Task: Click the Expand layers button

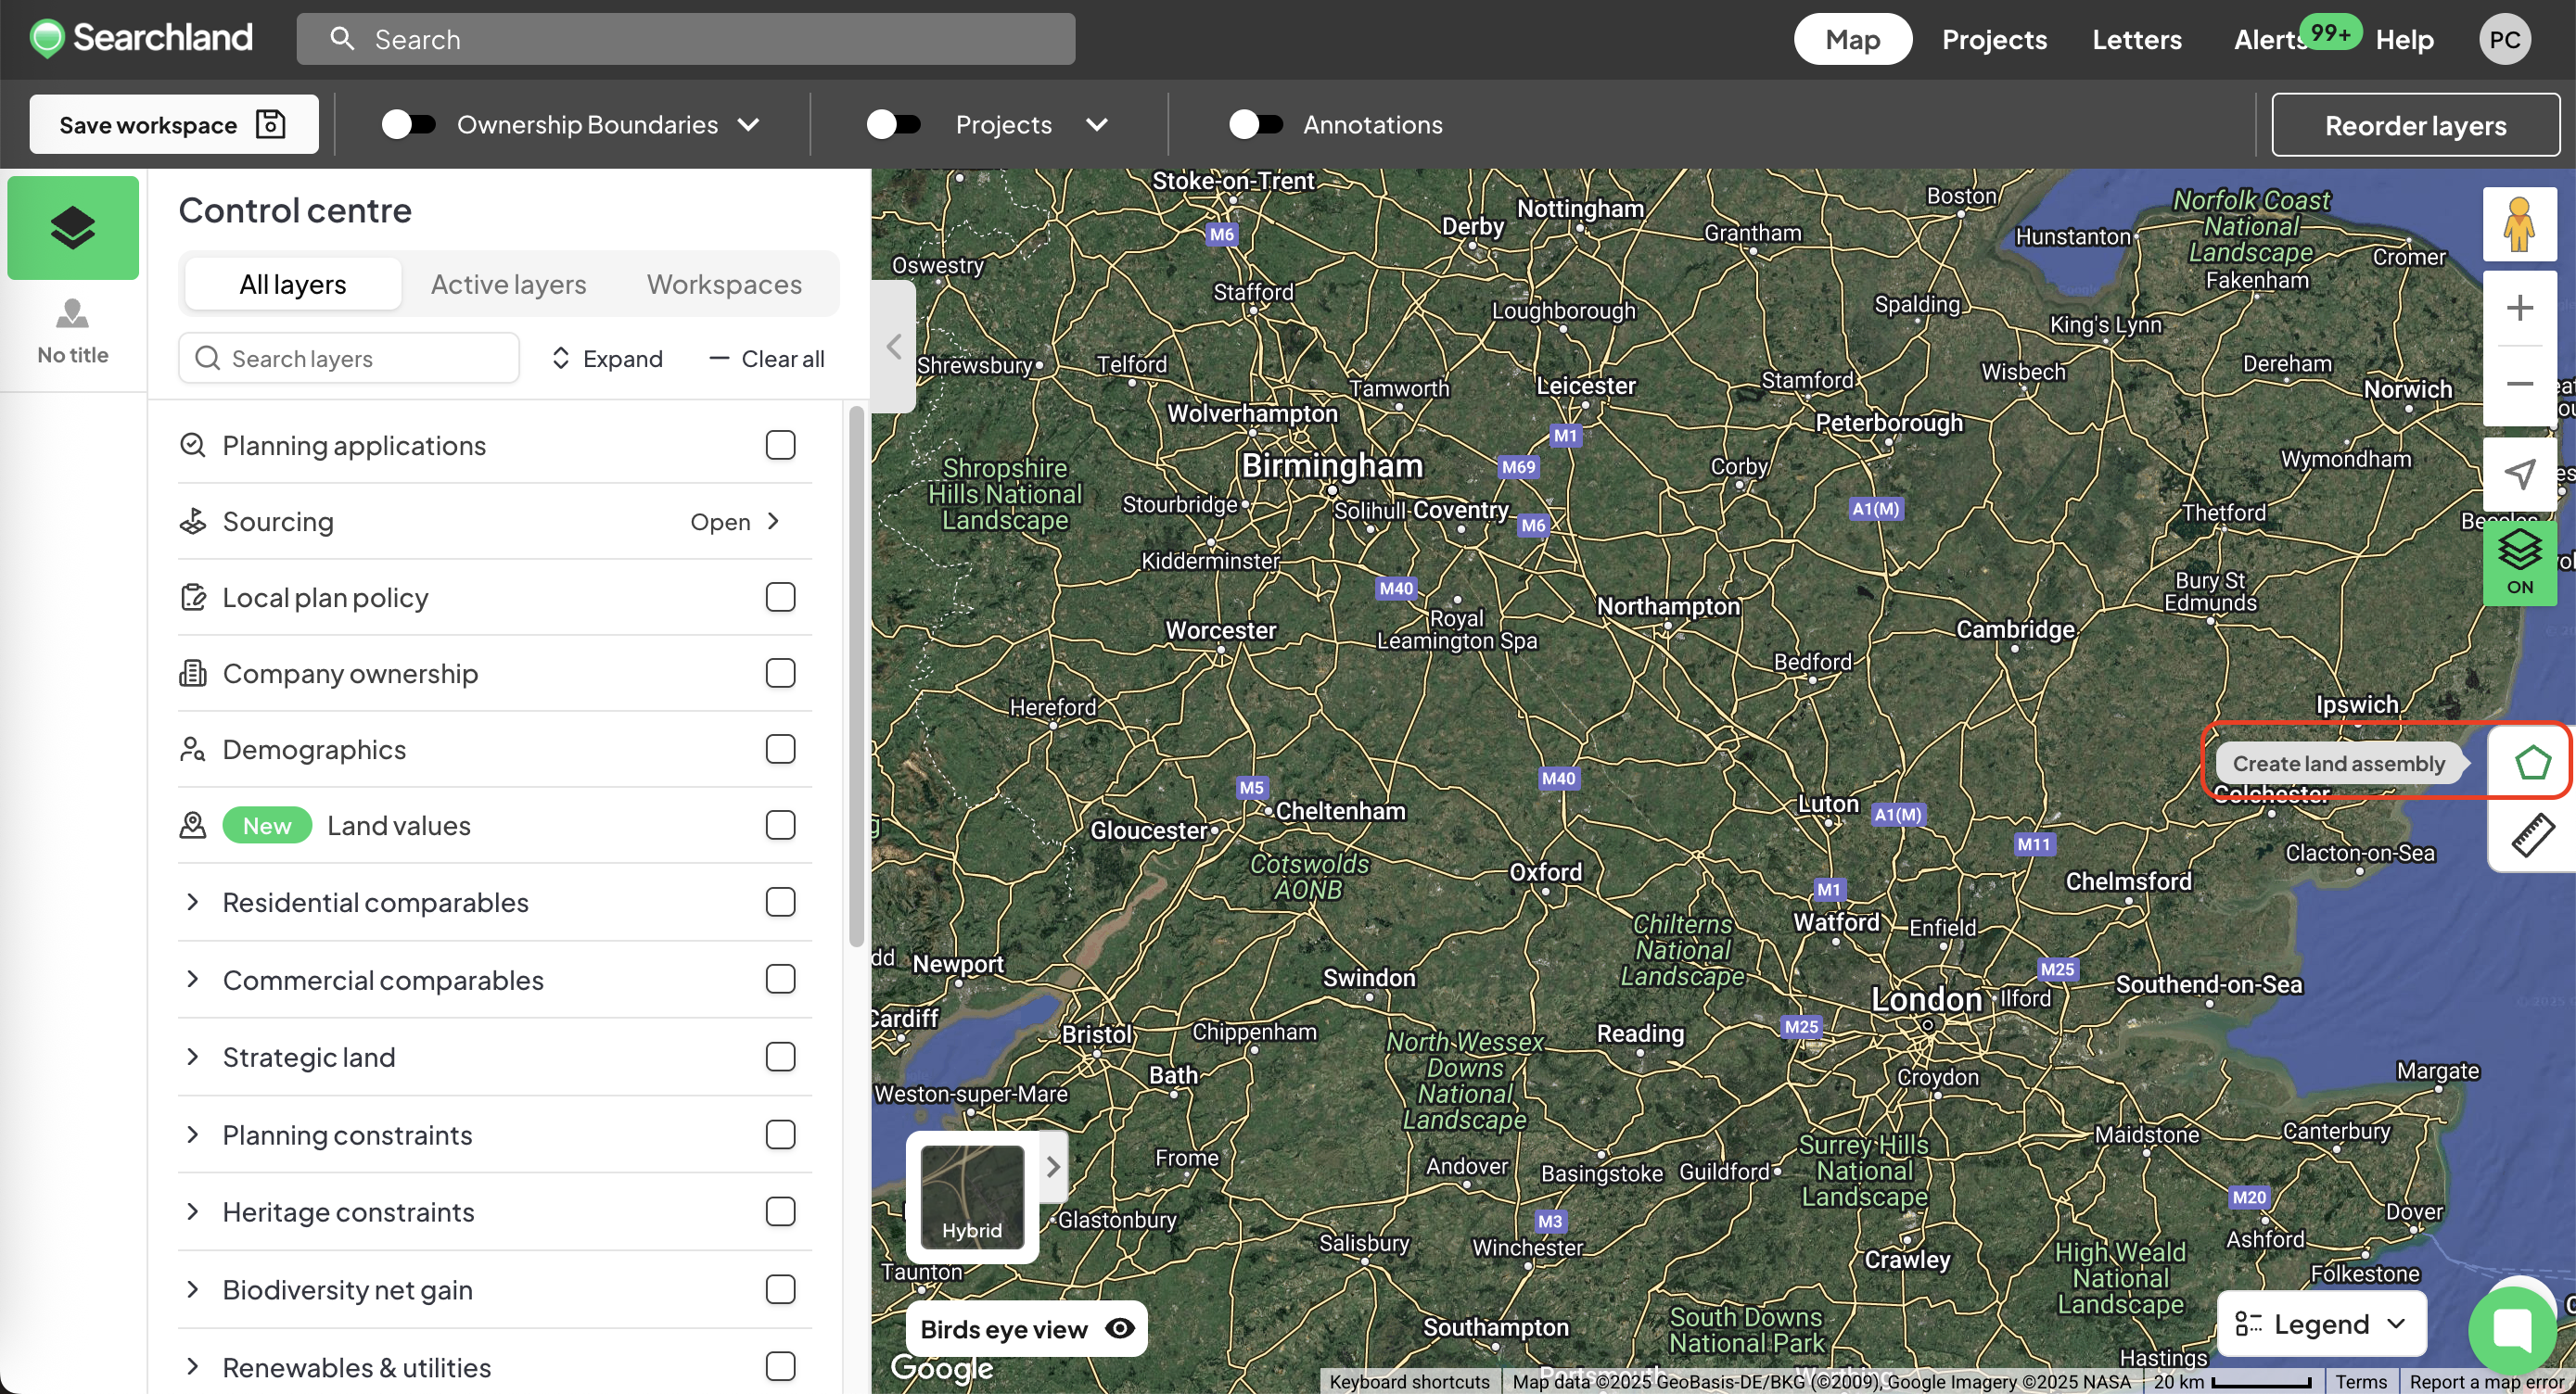Action: 606,358
